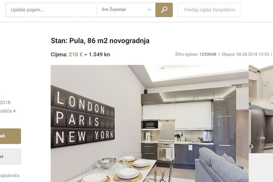Screen dimensions: 273x182
Task: Click the 210 € price value
Action: pos(76,55)
